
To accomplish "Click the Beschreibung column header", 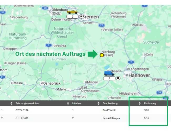I will coord(110,103).
